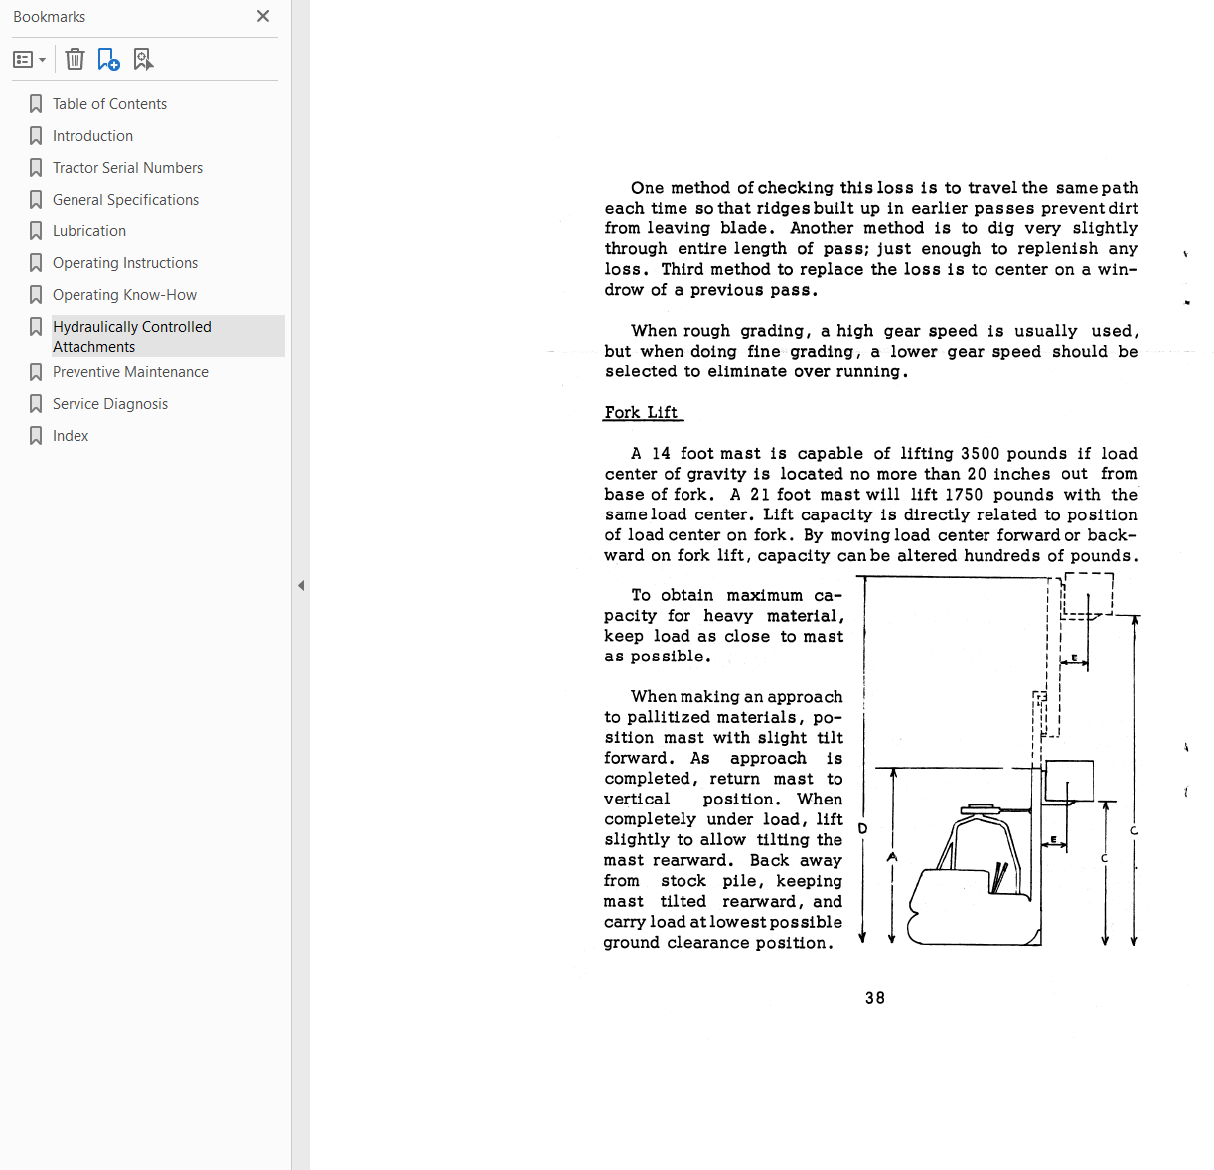Click bookmark icon beside Introduction

[x=36, y=136]
